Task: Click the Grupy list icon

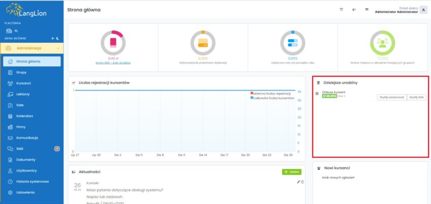Action: point(11,72)
